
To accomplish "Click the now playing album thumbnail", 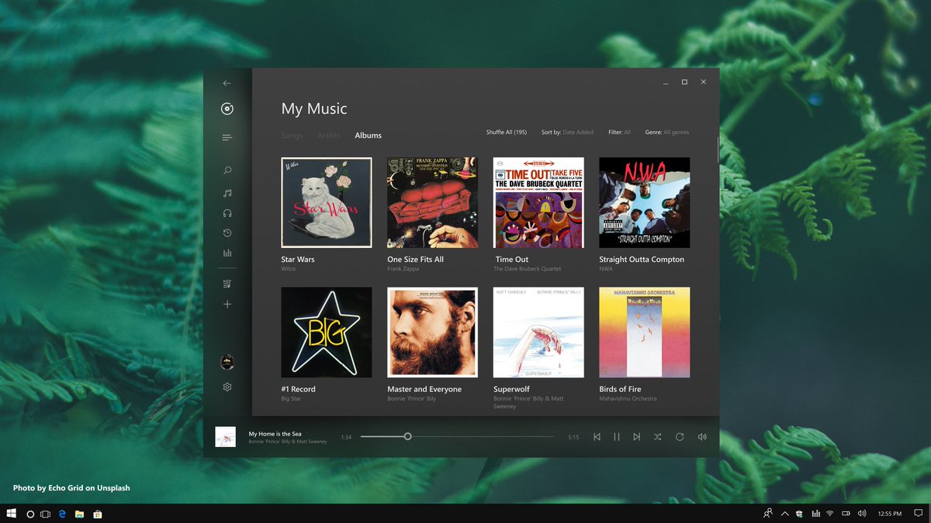I will (x=225, y=437).
